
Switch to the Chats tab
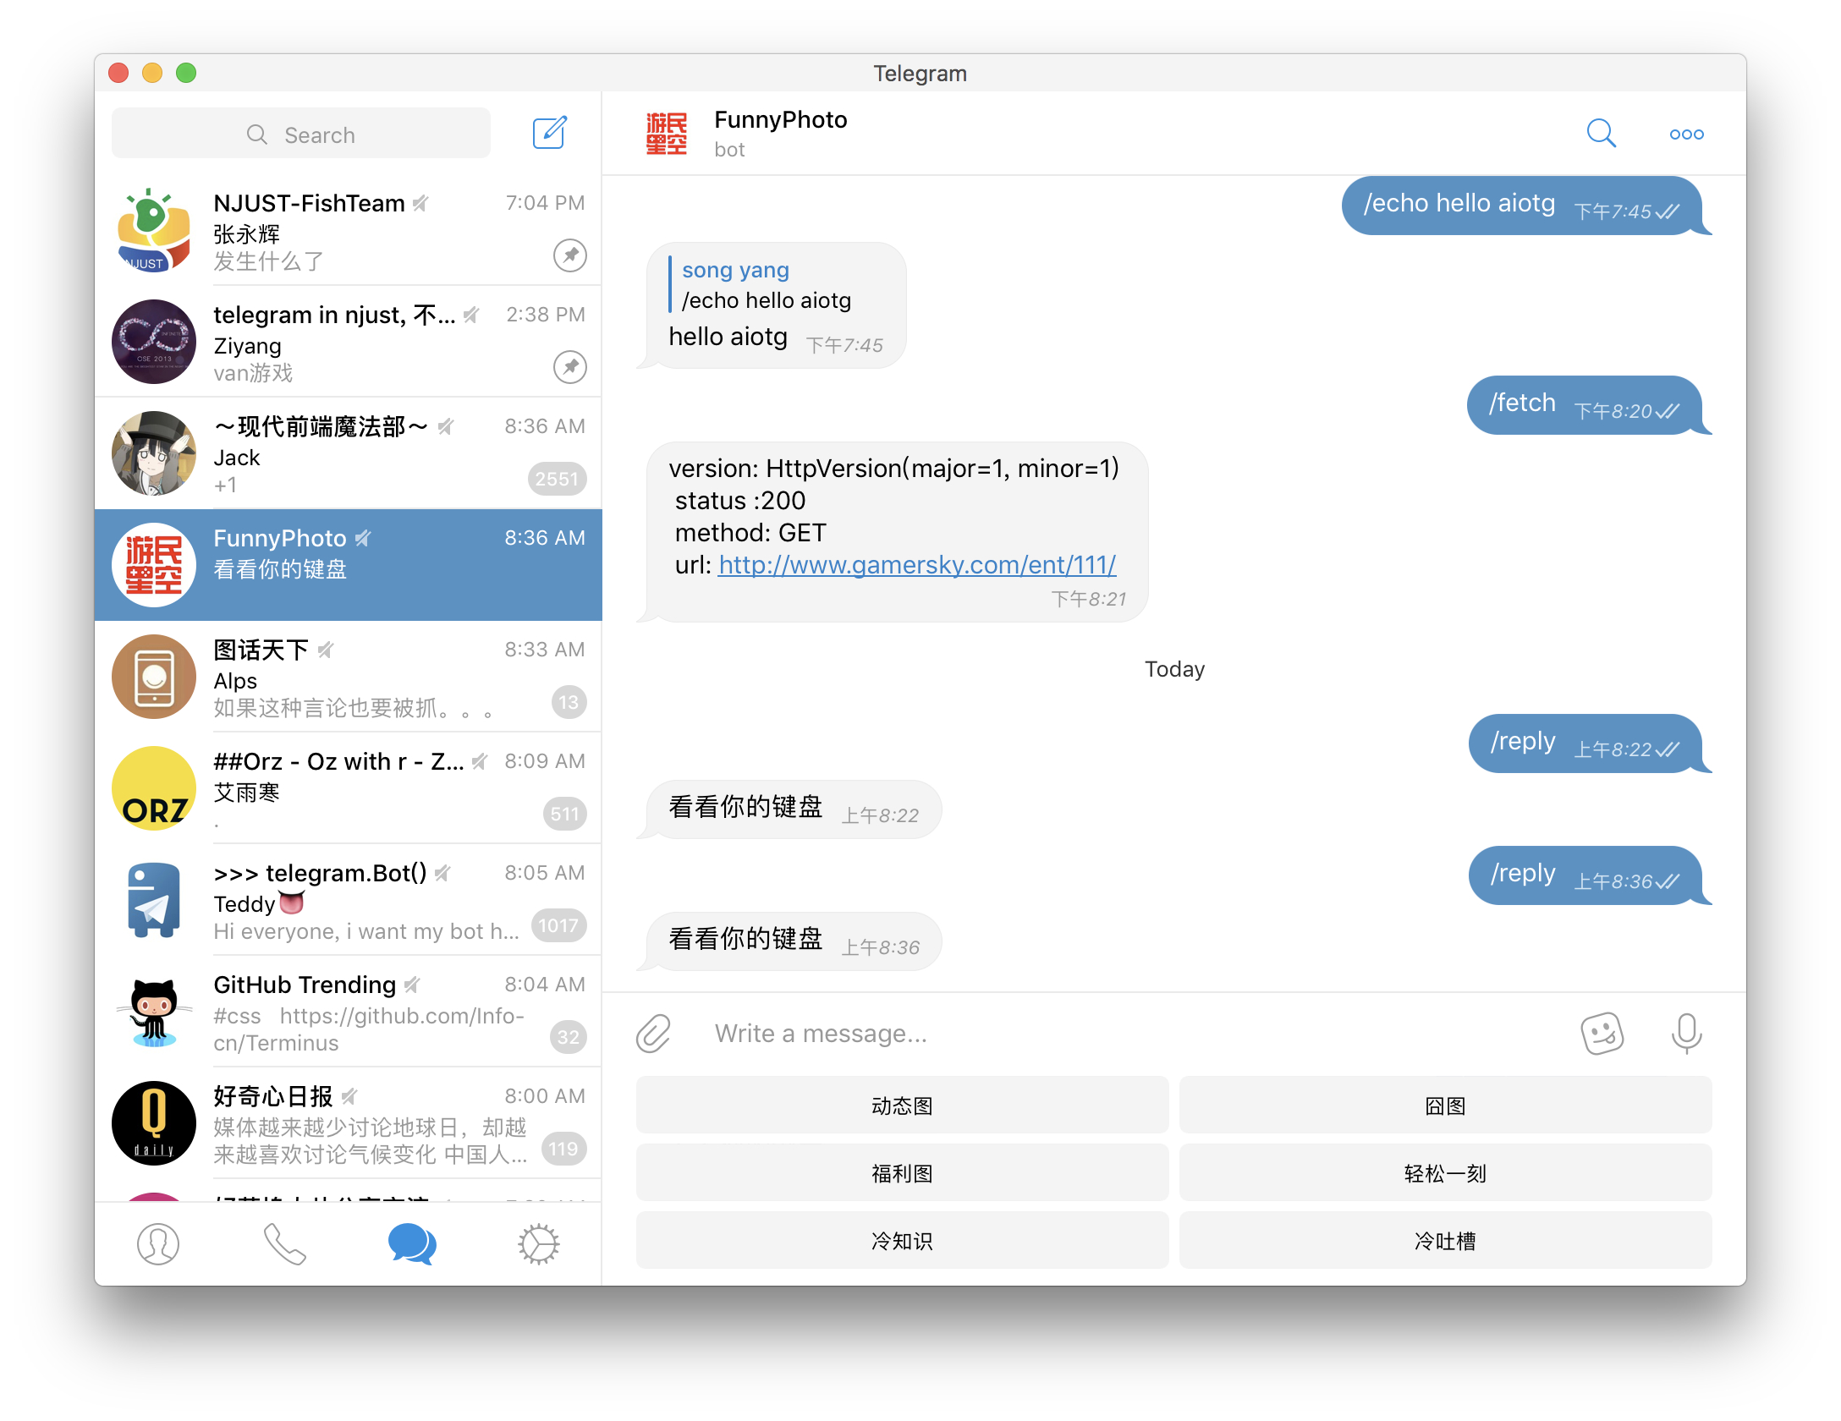pos(412,1243)
